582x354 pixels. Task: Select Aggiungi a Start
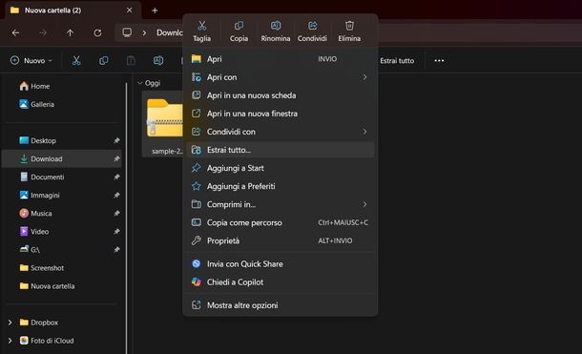[281, 168]
